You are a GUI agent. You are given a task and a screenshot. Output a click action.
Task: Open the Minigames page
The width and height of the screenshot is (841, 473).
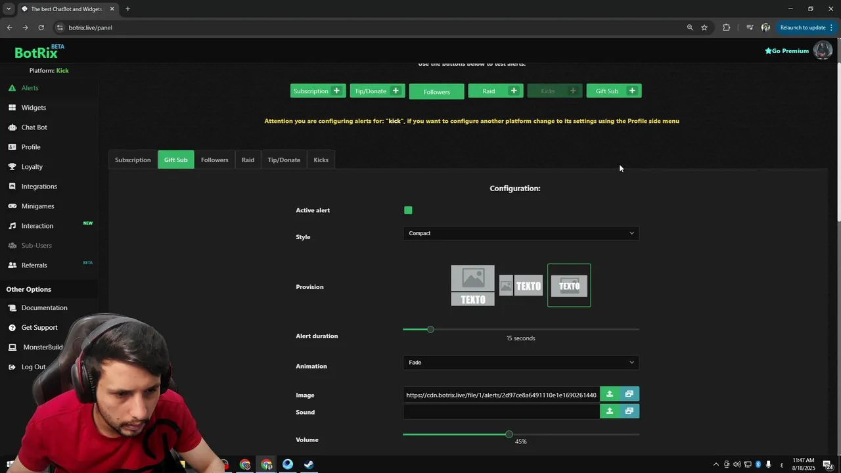coord(37,206)
